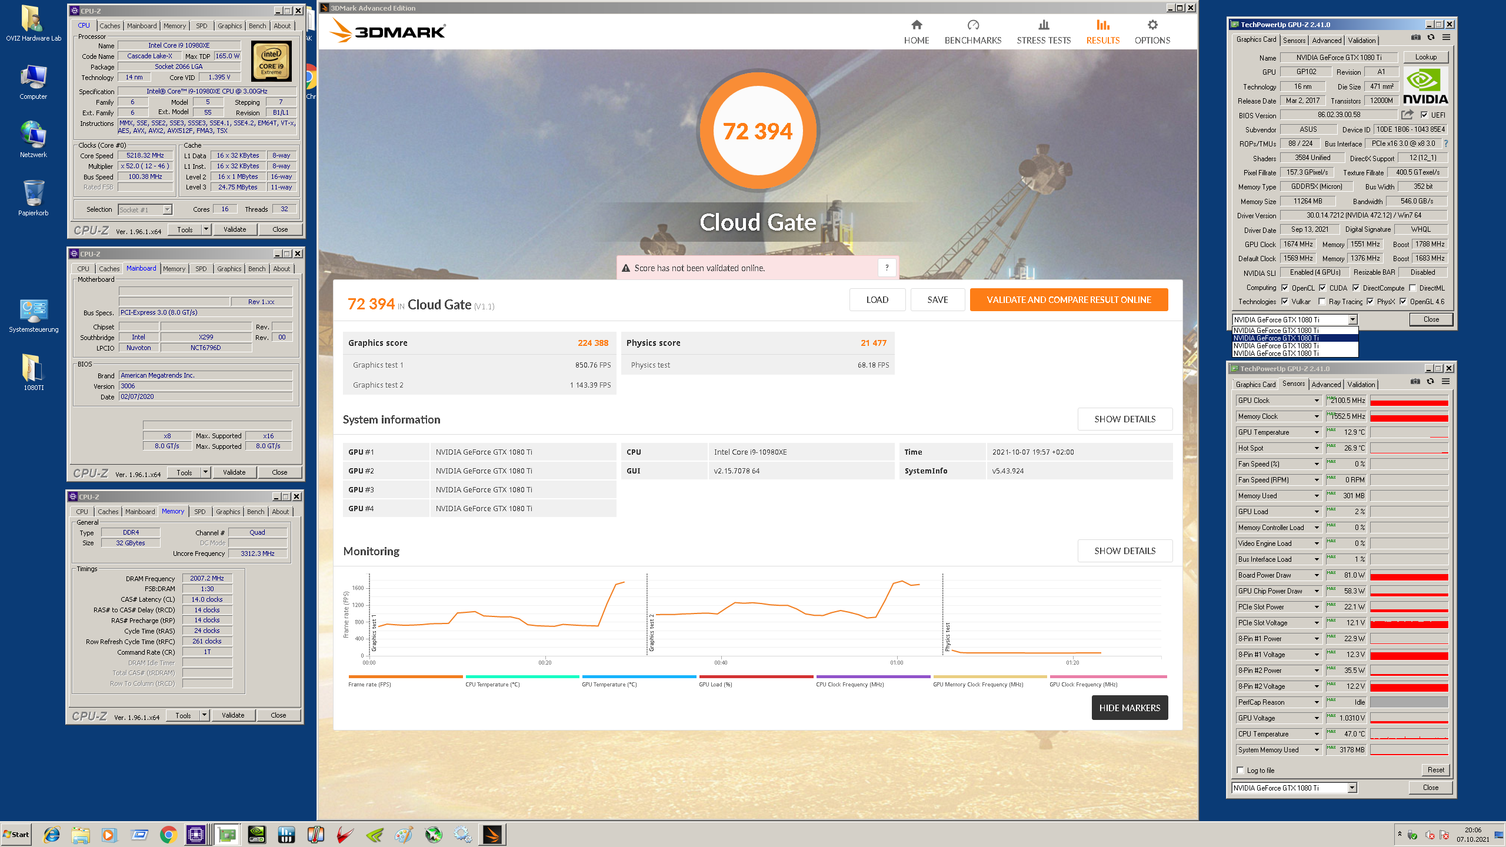The image size is (1506, 847).
Task: Open the hamburger menu in upper GPU-Z window
Action: tap(1446, 38)
